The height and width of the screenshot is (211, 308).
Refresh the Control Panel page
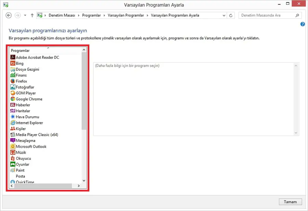pyautogui.click(x=231, y=15)
